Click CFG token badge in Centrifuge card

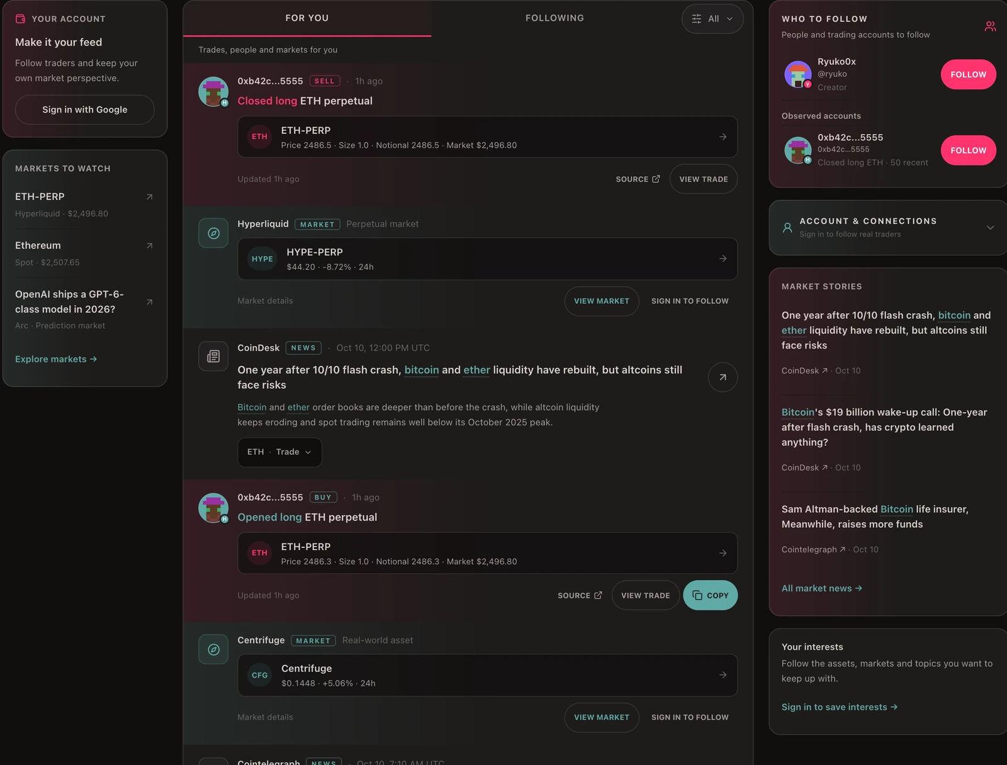(260, 675)
